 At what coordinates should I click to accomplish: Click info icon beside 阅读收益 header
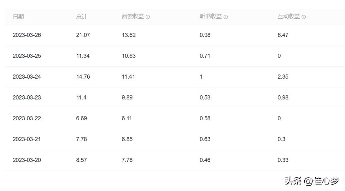click(x=148, y=17)
